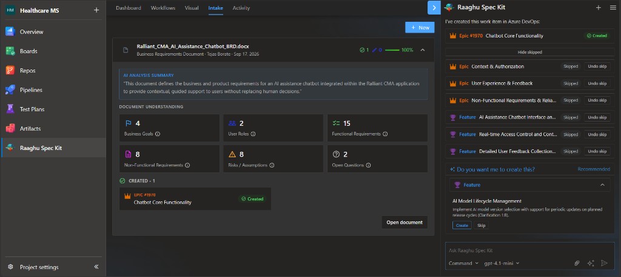This screenshot has width=621, height=277.
Task: Click the attachment paperclip icon
Action: (x=577, y=262)
